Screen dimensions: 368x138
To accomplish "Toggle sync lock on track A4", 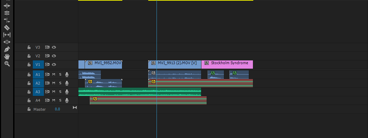I will (47, 100).
